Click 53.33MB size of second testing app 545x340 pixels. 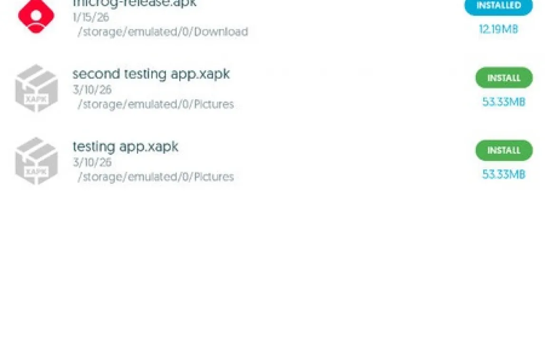tap(504, 102)
